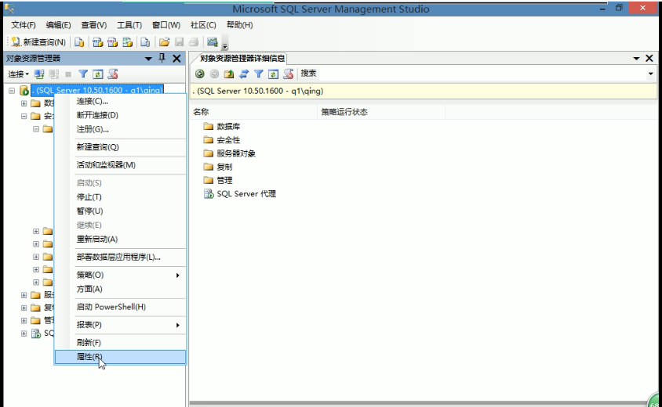
Task: Click the Stop icon in Object Explorer
Action: pyautogui.click(x=68, y=74)
